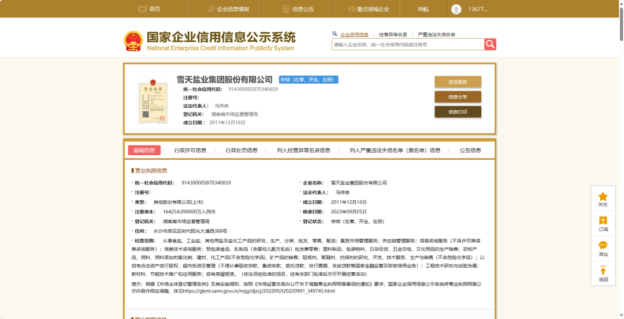Click the national emblem site logo
Screen dimensions: 624x319
(133, 41)
